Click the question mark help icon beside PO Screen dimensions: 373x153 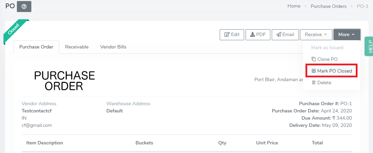point(24,7)
